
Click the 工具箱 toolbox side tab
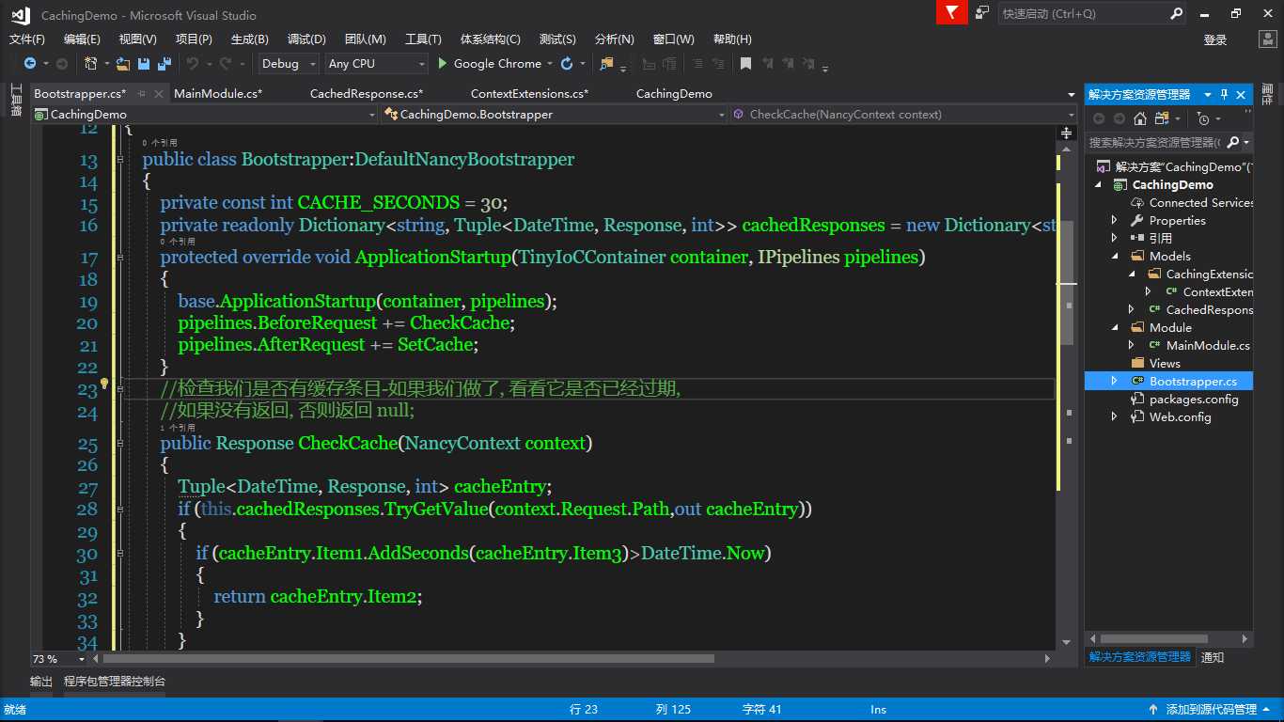(16, 101)
